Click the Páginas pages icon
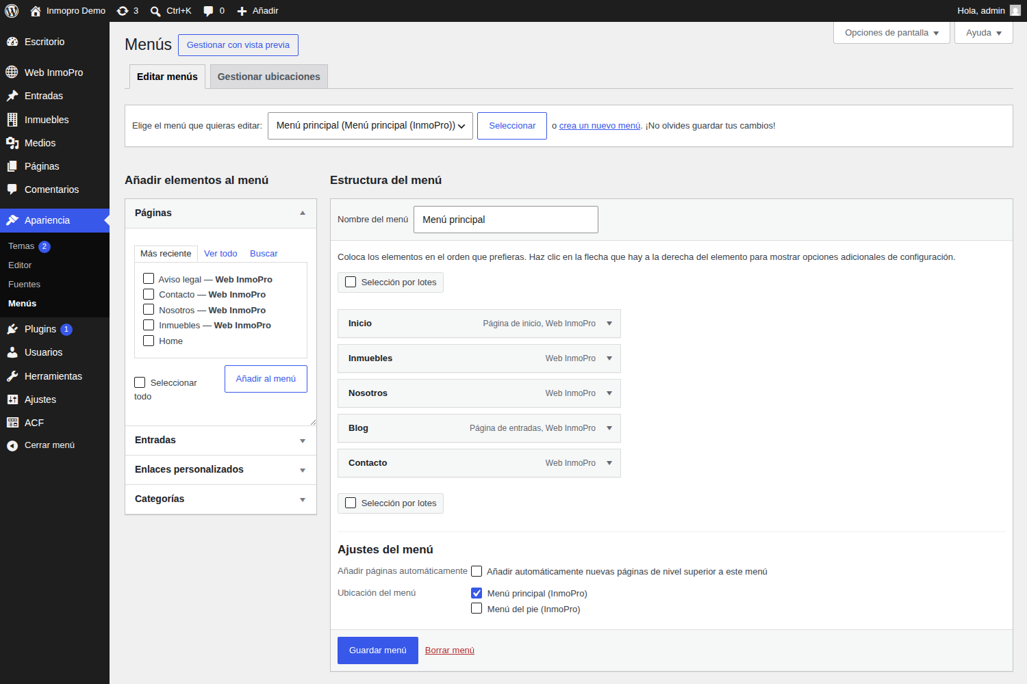This screenshot has height=684, width=1027. [12, 166]
